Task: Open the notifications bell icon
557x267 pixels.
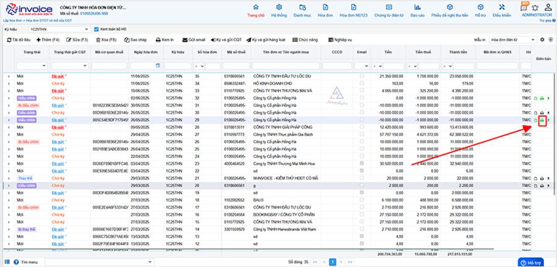Action: pyautogui.click(x=535, y=8)
